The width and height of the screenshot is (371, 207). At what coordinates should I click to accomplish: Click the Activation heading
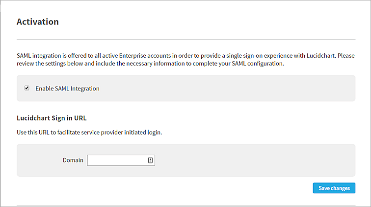click(38, 22)
